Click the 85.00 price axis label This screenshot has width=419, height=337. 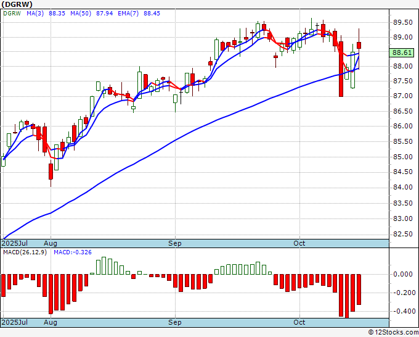tap(403, 157)
